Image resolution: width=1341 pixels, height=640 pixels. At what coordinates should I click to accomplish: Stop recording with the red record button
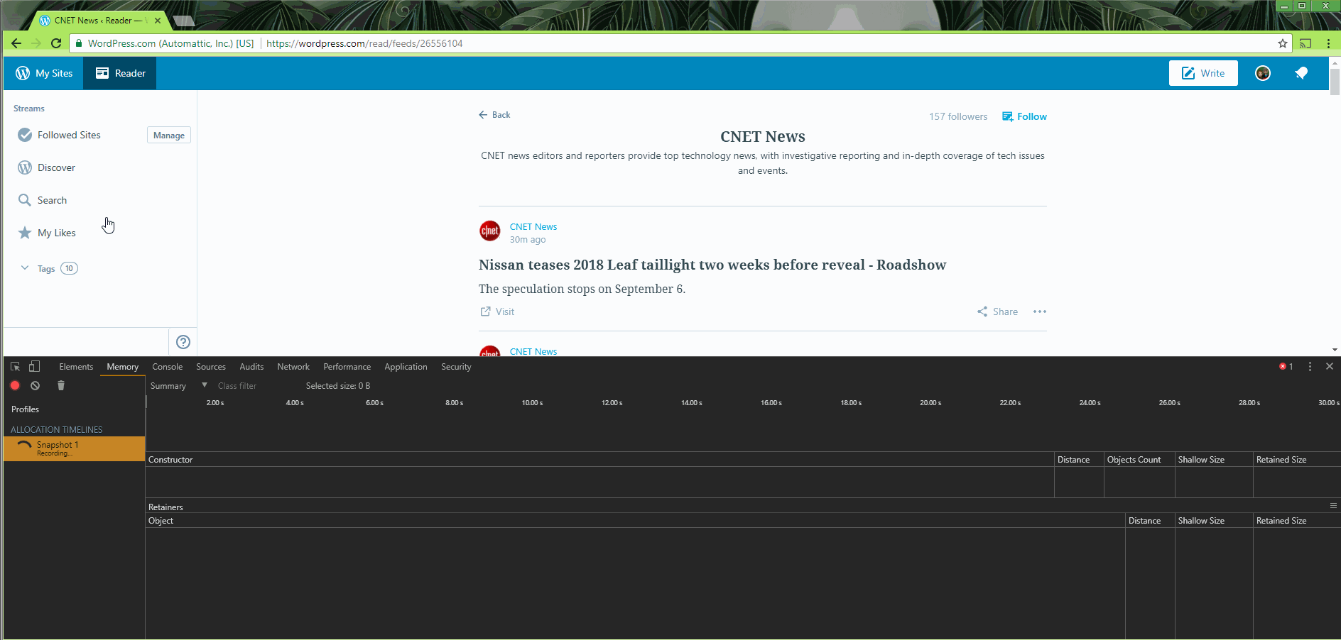(15, 385)
